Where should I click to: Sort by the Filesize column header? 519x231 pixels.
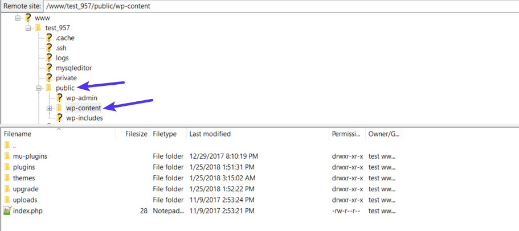pyautogui.click(x=136, y=134)
